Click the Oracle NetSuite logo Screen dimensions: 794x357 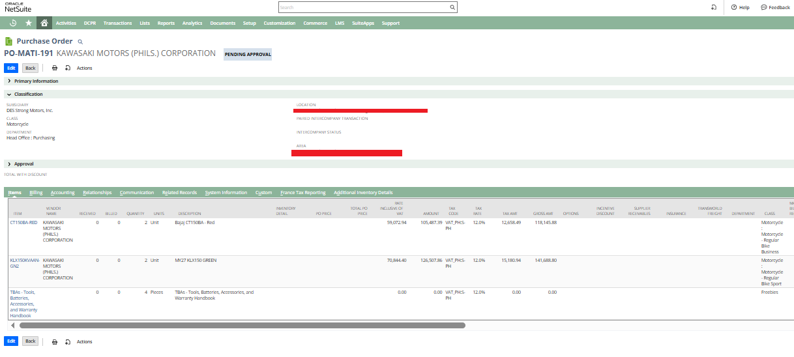pyautogui.click(x=18, y=7)
